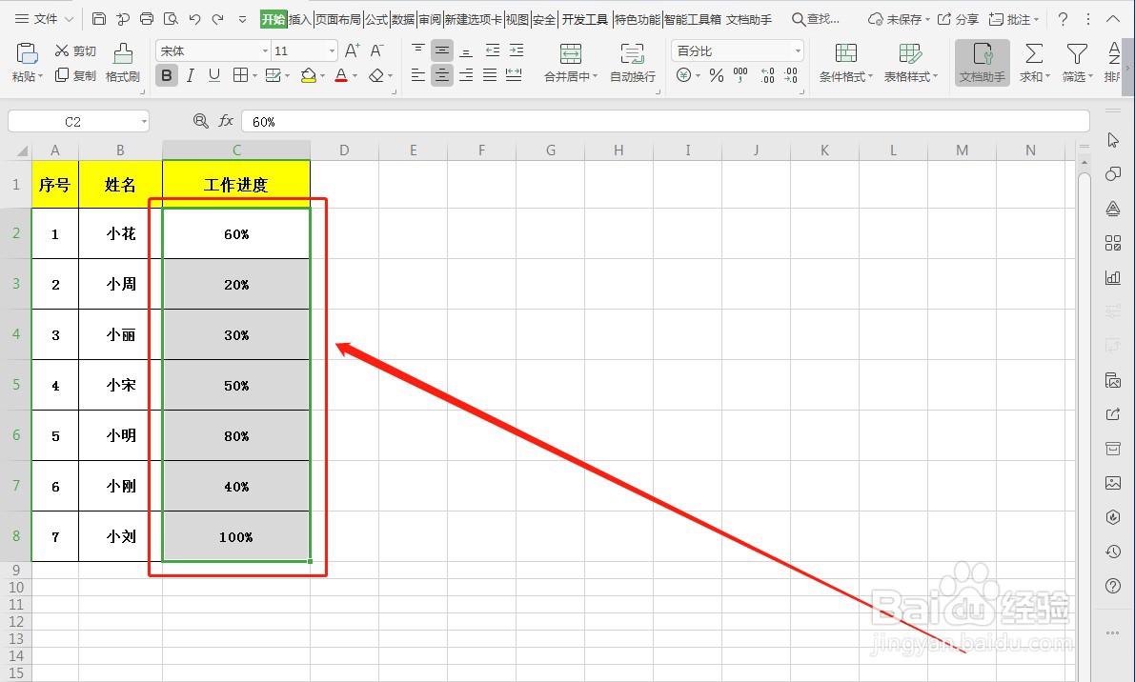The width and height of the screenshot is (1135, 682).
Task: Toggle bottom vertical alignment
Action: pos(466,50)
